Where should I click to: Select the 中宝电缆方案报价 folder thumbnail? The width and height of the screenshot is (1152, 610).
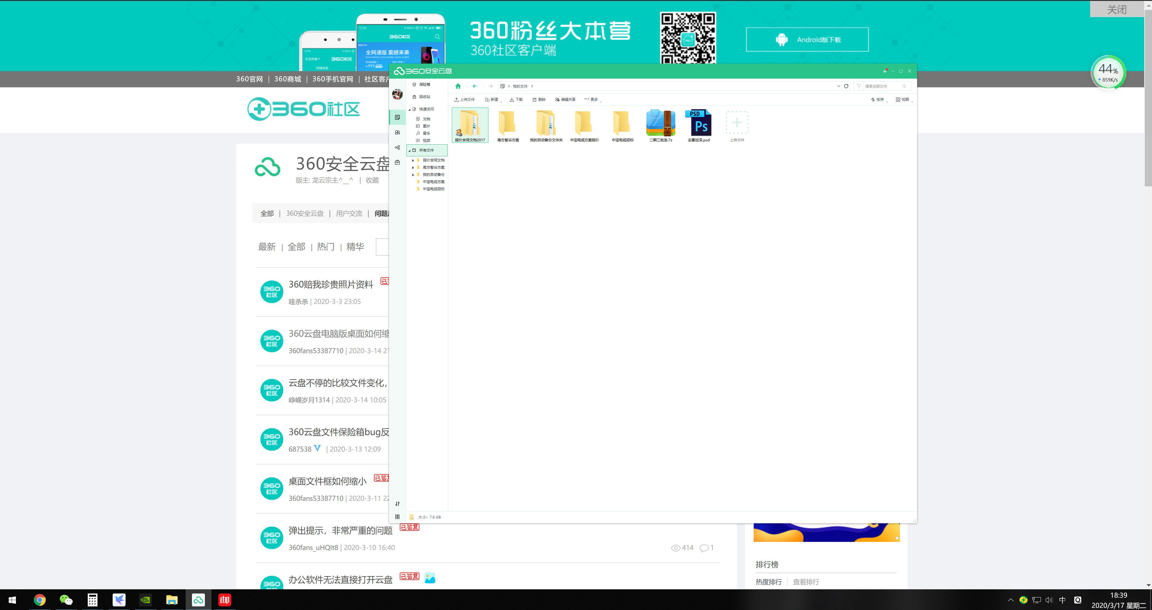point(584,125)
